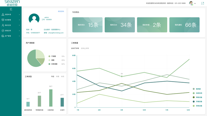207x116 pixels.
Task: Toggle the 非常满意 pie legend entry
Action: [56, 64]
